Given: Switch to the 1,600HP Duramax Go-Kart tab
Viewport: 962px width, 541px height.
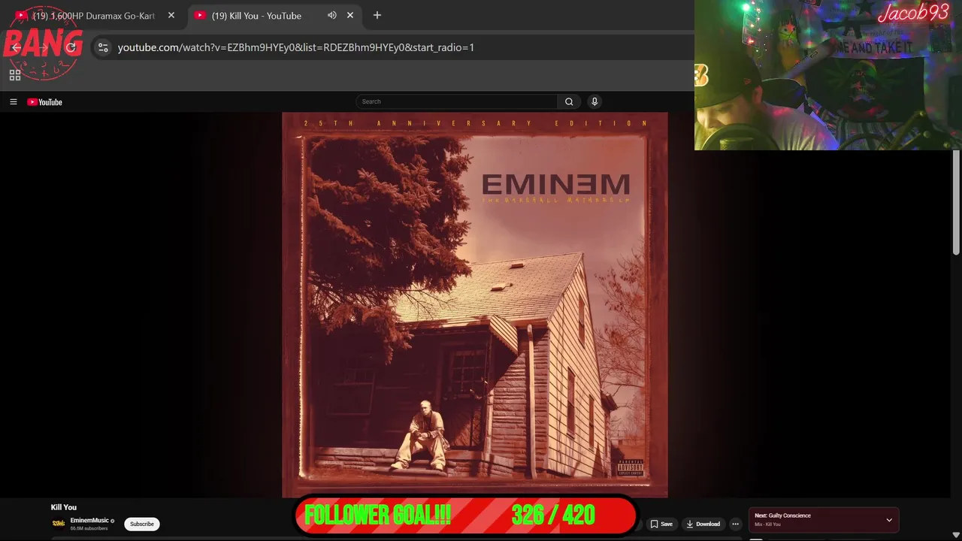Looking at the screenshot, I should tap(94, 15).
